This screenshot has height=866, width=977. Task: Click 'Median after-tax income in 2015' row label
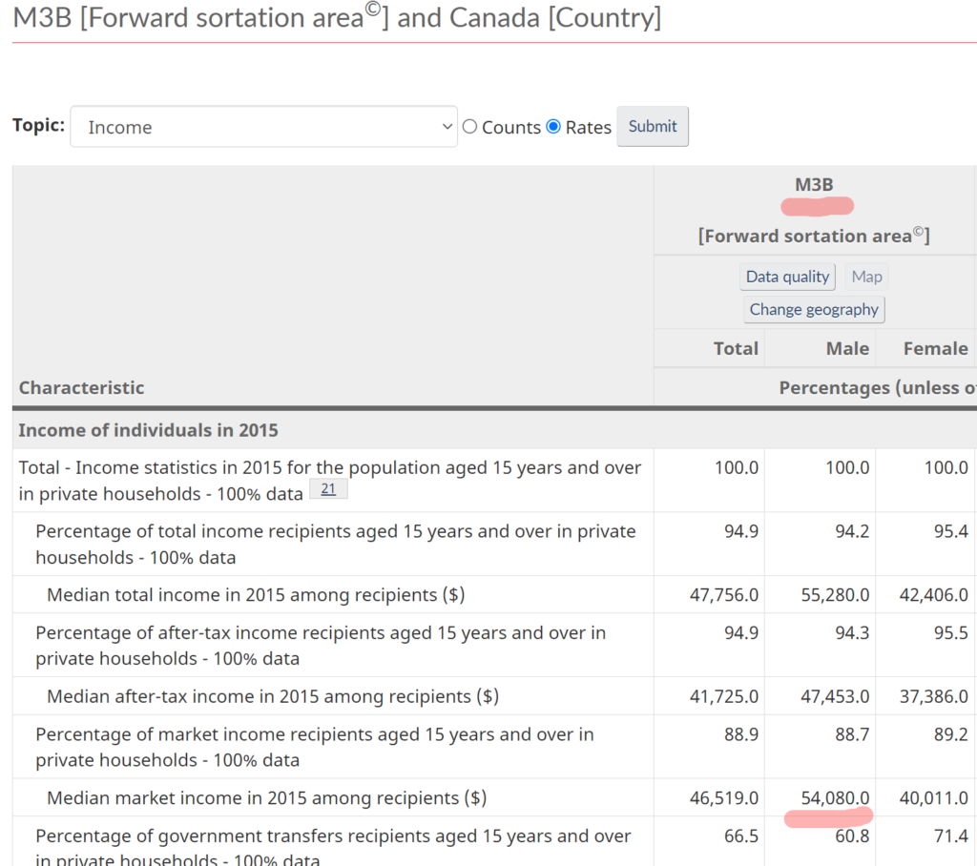click(x=273, y=696)
